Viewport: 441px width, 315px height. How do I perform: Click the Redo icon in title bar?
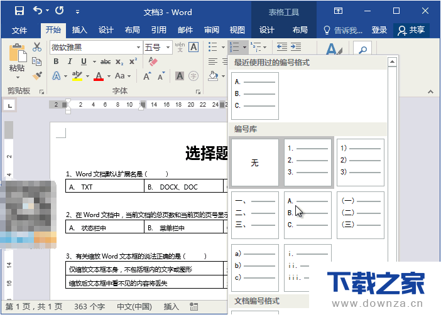click(x=59, y=11)
